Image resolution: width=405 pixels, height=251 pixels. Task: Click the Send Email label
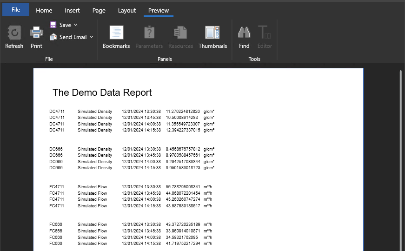(x=73, y=37)
